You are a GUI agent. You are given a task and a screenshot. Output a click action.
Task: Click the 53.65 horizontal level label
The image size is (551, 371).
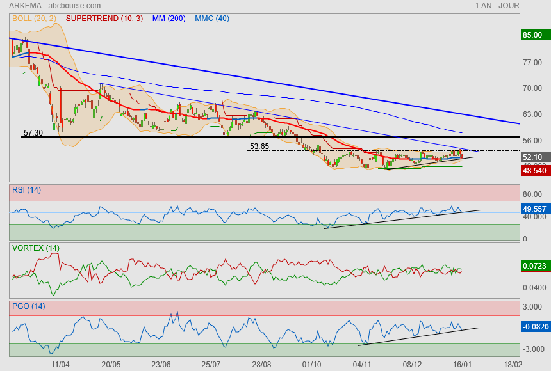(259, 146)
